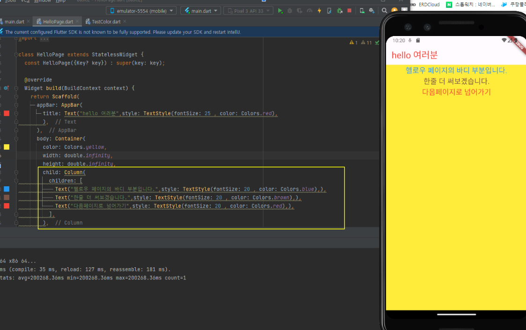This screenshot has height=330, width=526.
Task: Click red color swatch on the title line
Action: (7, 113)
